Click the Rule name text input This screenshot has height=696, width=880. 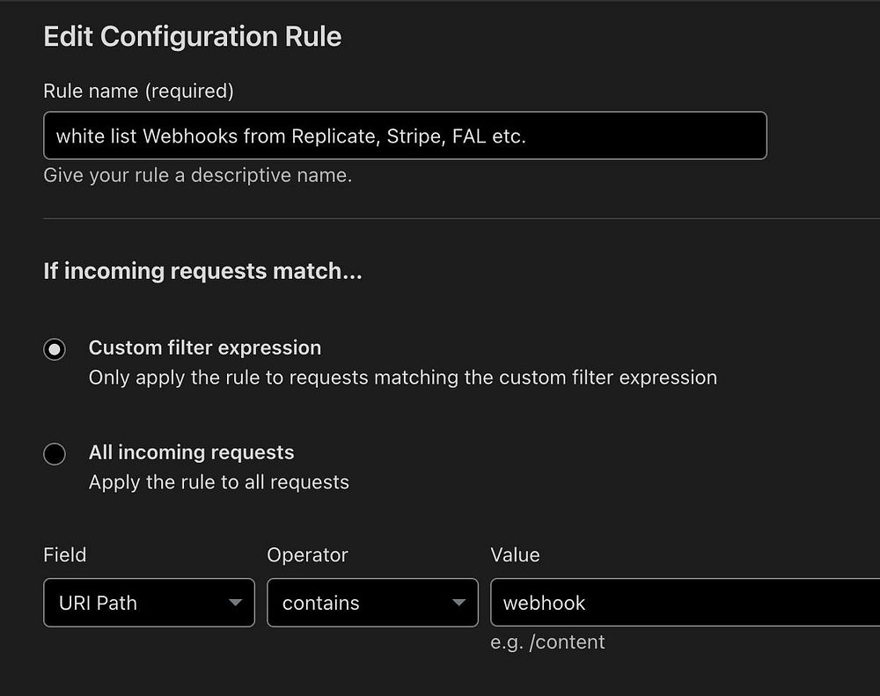pyautogui.click(x=405, y=136)
